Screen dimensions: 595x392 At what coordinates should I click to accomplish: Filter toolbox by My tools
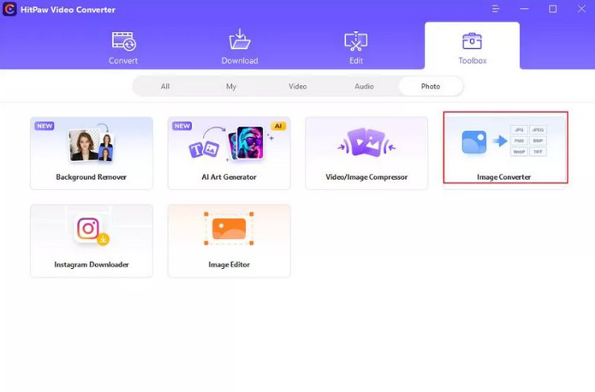(x=231, y=86)
